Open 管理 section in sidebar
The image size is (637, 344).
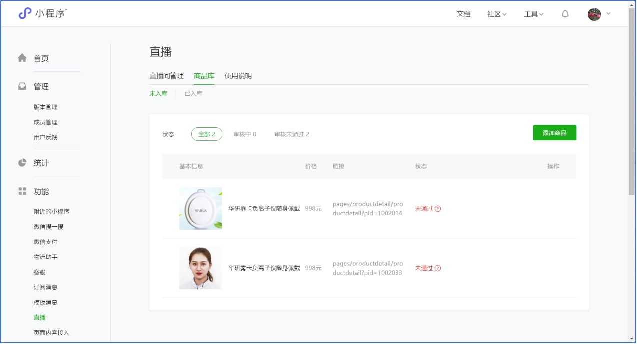(x=41, y=87)
